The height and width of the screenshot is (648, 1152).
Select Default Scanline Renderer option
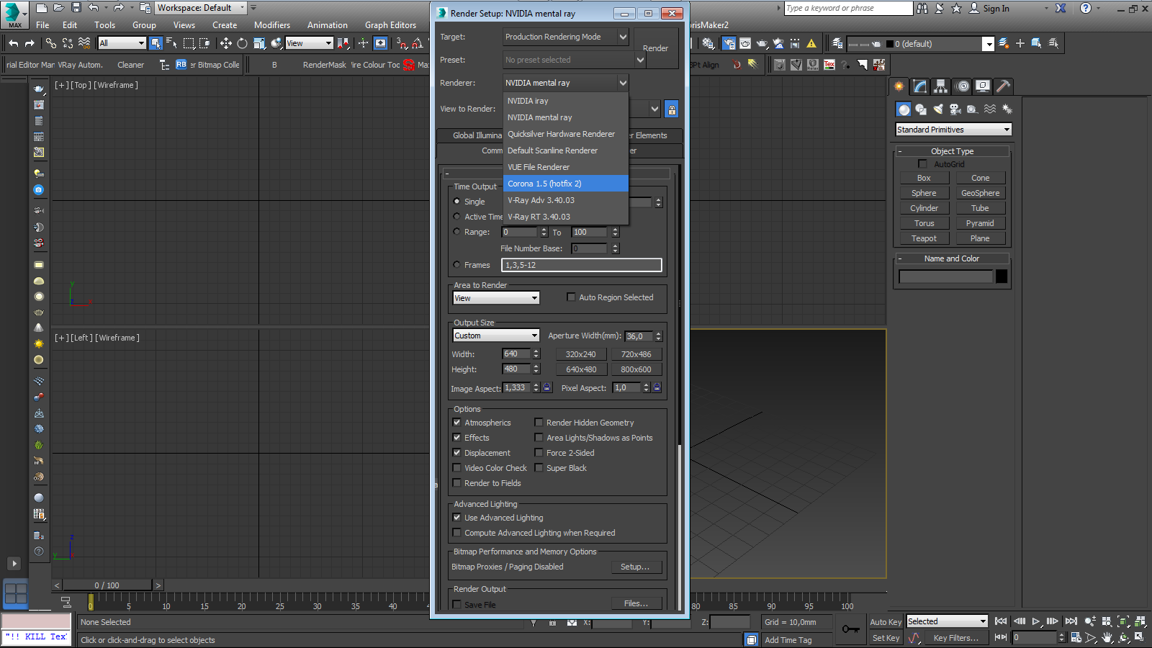pos(566,150)
